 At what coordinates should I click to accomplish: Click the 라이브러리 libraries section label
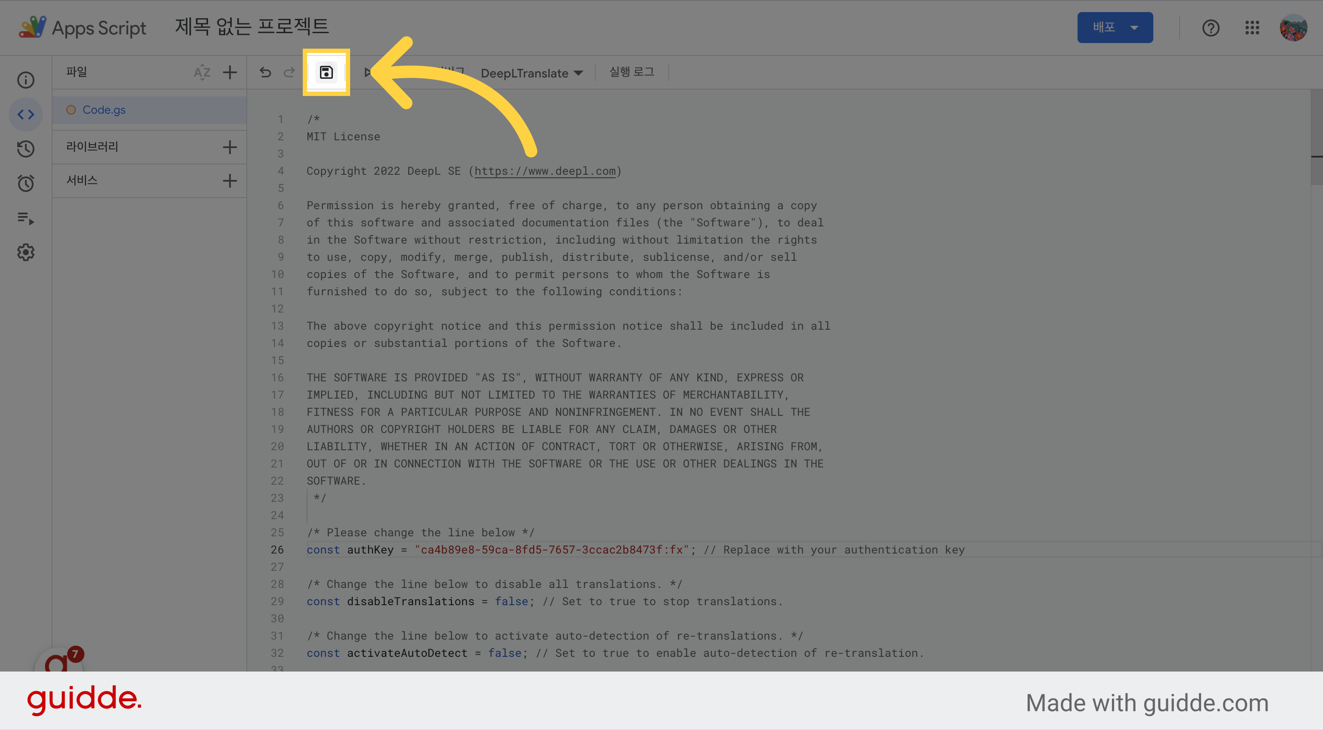click(x=92, y=147)
